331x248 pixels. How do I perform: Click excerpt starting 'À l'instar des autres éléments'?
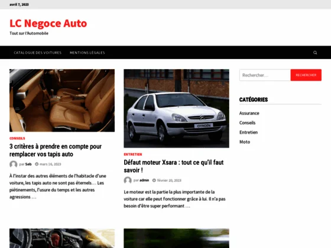[58, 187]
